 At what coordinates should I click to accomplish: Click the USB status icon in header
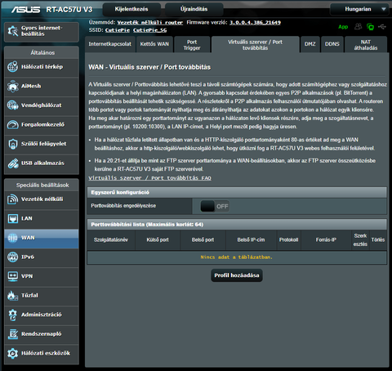[x=382, y=26]
